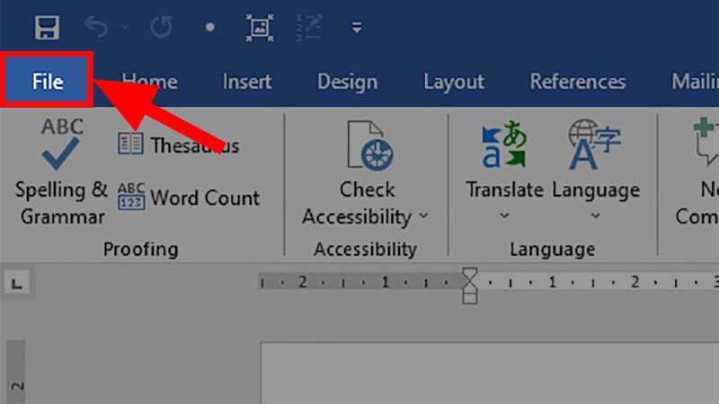Viewport: 719px width, 404px height.
Task: Click the Undo arrow icon
Action: coord(96,27)
